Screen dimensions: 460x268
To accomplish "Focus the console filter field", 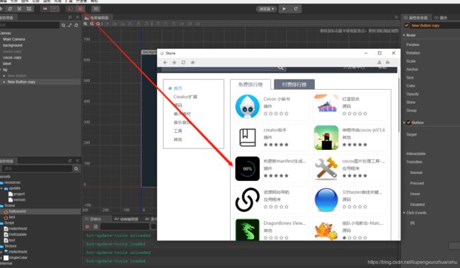I will click(x=125, y=227).
